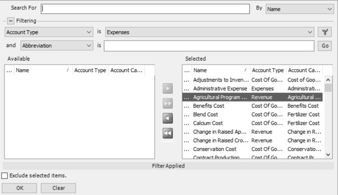Open the Expenses value dropdown
The height and width of the screenshot is (195, 338).
(210, 32)
